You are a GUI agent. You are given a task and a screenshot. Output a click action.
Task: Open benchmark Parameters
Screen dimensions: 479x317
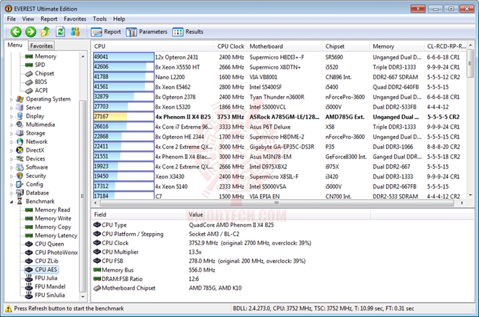pos(146,32)
